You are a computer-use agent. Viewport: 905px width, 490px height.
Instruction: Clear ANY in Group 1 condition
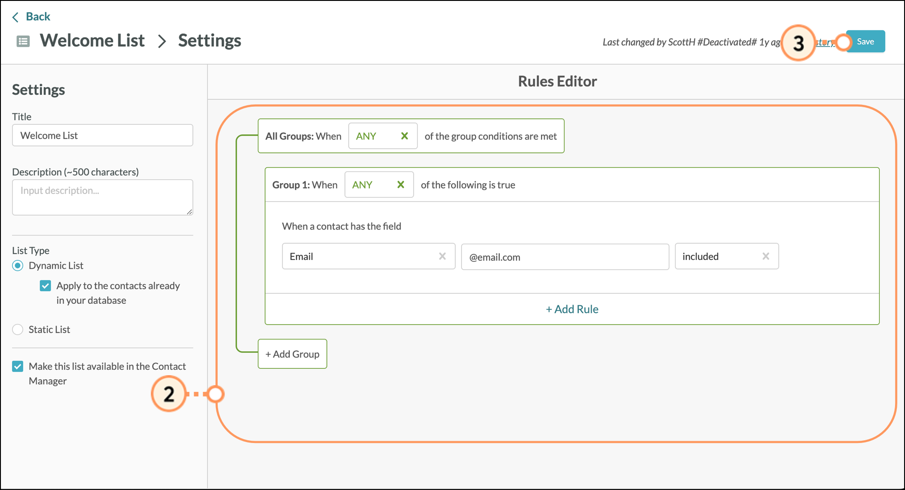click(401, 184)
